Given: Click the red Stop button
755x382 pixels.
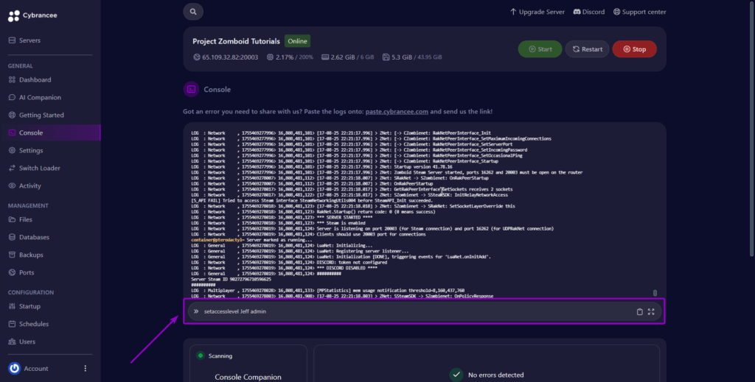Looking at the screenshot, I should click(x=634, y=49).
